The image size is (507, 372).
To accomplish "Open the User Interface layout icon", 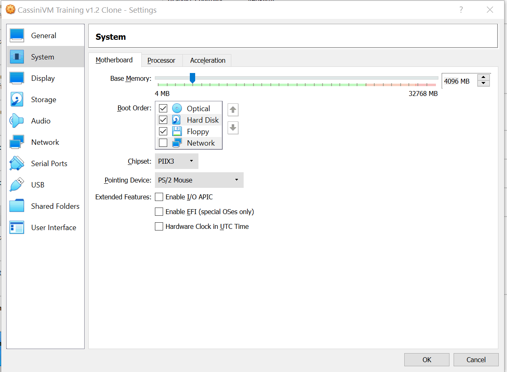I will tap(17, 227).
